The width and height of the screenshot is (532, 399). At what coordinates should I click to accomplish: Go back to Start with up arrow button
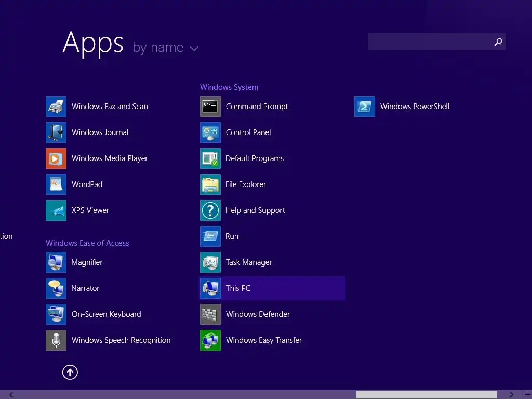[x=70, y=372]
